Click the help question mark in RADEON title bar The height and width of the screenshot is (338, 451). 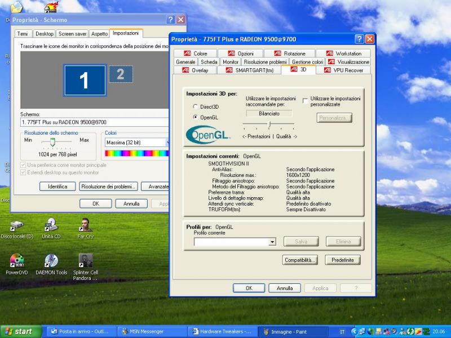tap(359, 39)
